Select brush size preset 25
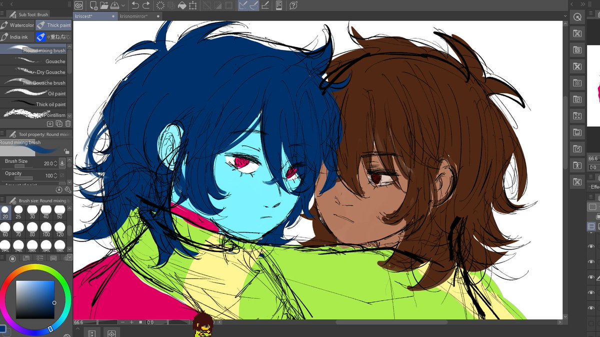 click(18, 212)
